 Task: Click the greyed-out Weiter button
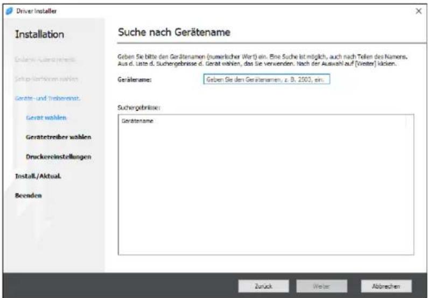coord(321,286)
